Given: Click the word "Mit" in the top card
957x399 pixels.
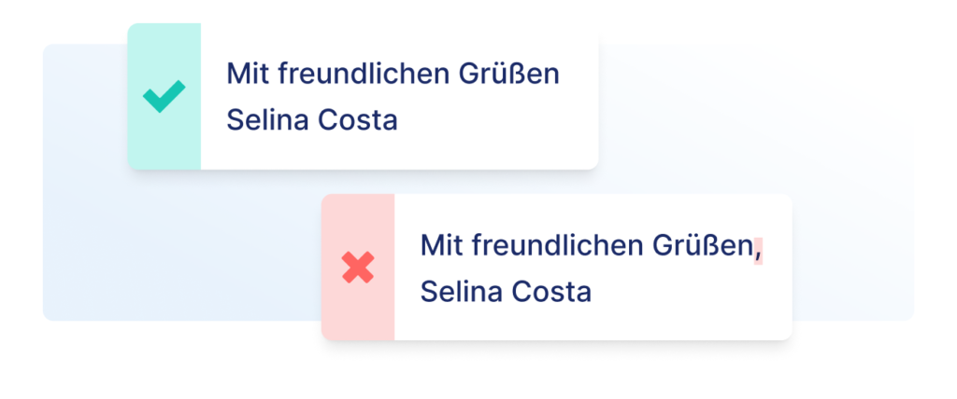Looking at the screenshot, I should 247,75.
